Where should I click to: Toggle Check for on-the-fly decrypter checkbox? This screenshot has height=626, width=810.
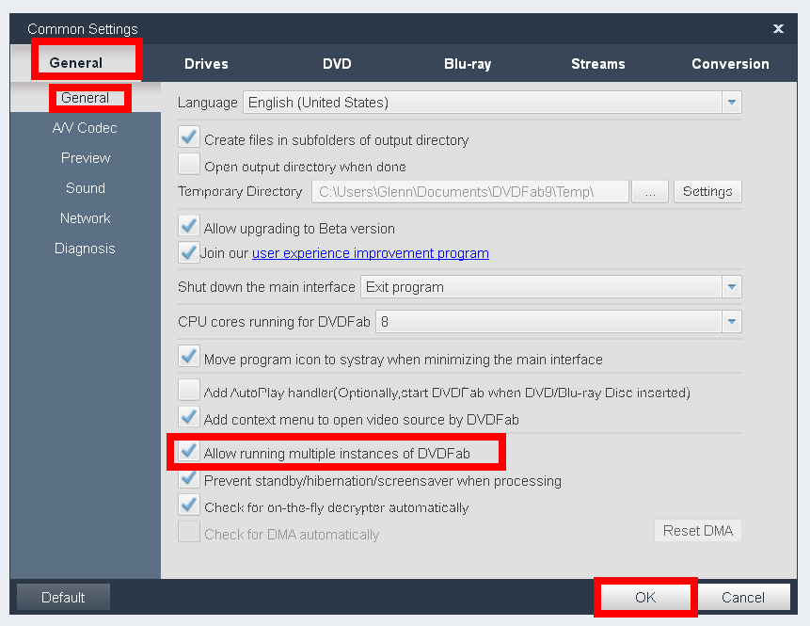click(x=189, y=505)
